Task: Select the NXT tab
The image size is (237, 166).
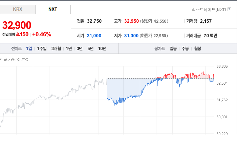Action: click(53, 9)
